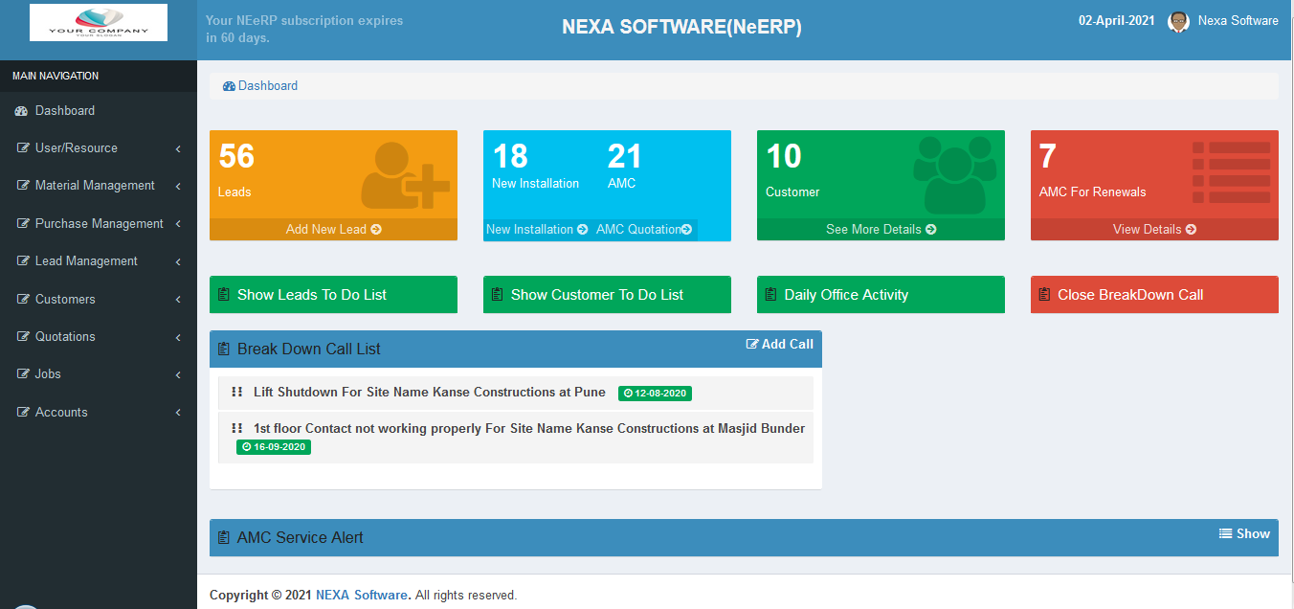Screen dimensions: 1294x609
Task: Click the 16-09-2020 date badge
Action: (x=274, y=447)
